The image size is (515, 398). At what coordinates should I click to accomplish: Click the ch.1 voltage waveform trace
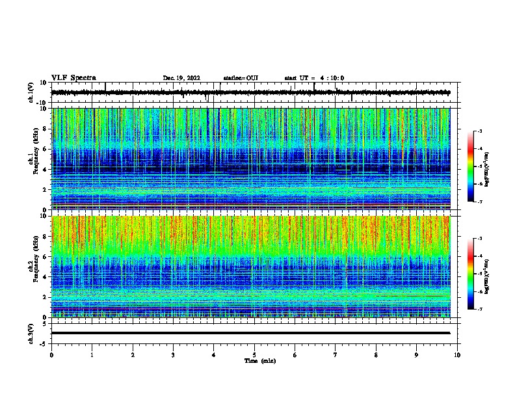(x=250, y=92)
